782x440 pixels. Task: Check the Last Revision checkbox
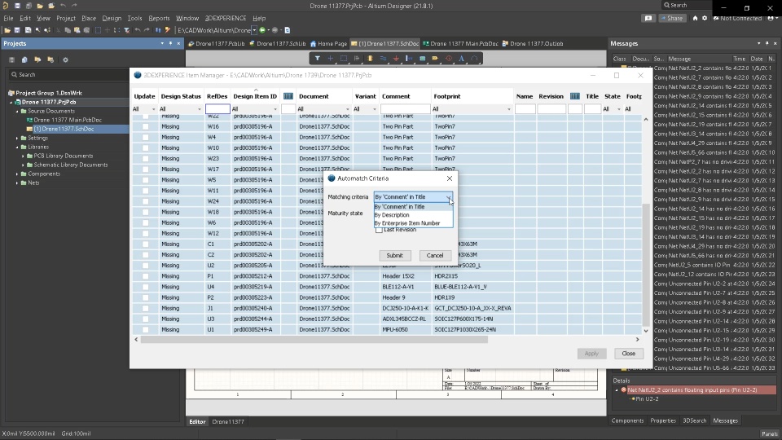coord(379,230)
